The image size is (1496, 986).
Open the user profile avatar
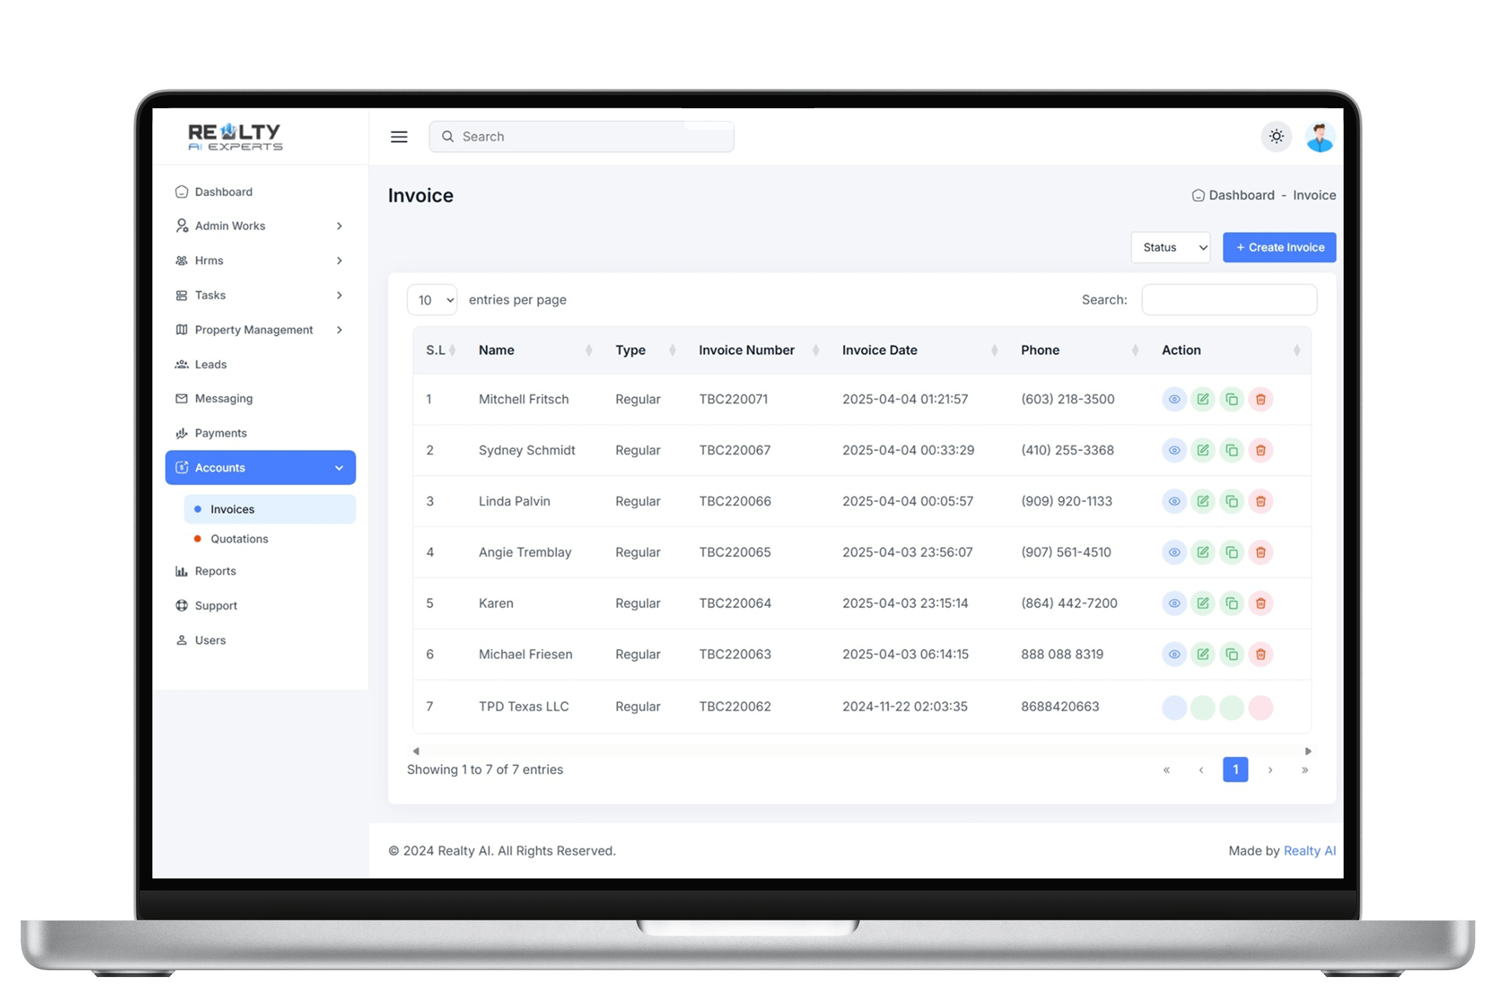point(1320,137)
